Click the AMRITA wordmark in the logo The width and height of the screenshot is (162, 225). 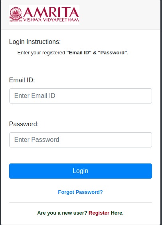[x=51, y=12]
